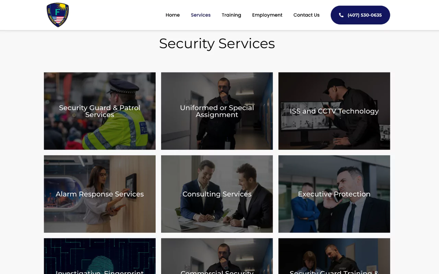Click the Alarm Response Services title text
The height and width of the screenshot is (274, 439).
coord(100,194)
